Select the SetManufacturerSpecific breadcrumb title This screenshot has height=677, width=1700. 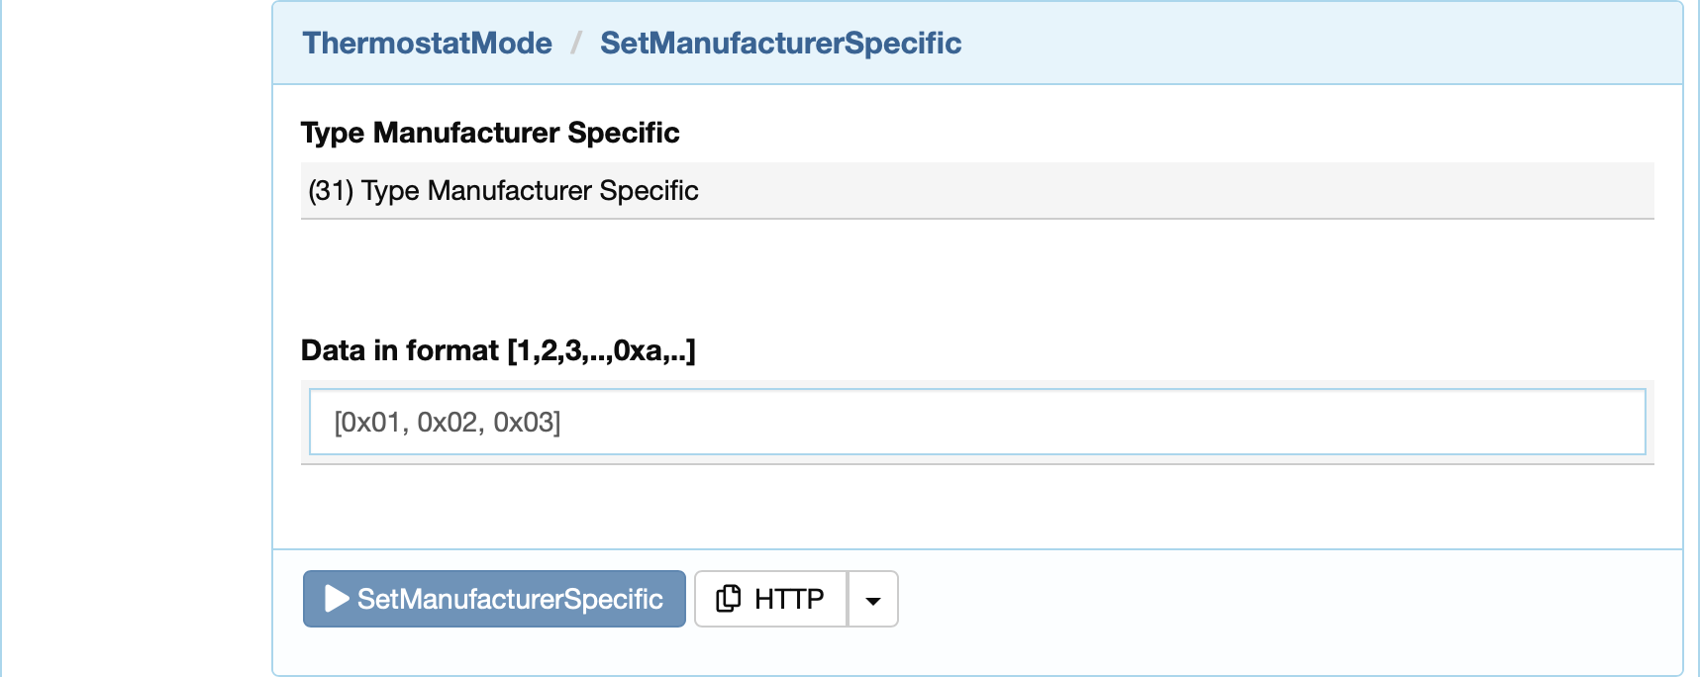point(780,43)
